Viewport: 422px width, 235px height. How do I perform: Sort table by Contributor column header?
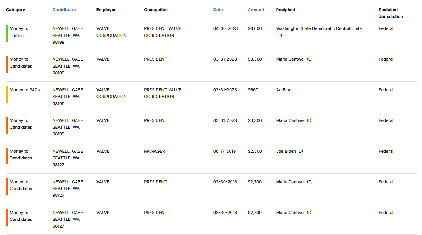click(64, 10)
